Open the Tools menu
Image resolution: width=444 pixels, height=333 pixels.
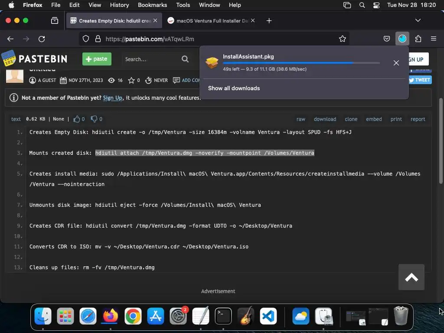183,5
